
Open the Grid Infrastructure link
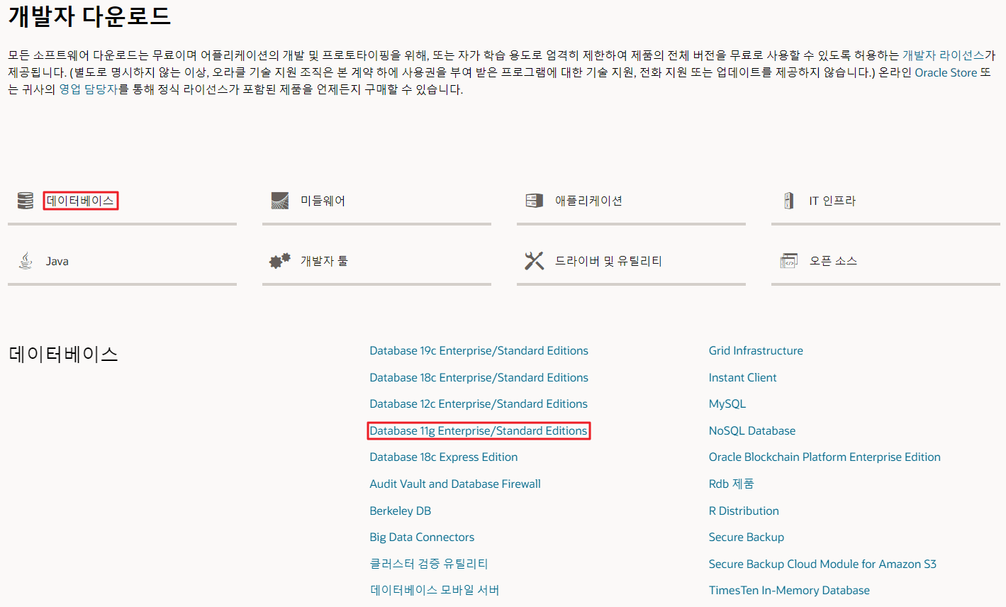pyautogui.click(x=756, y=351)
